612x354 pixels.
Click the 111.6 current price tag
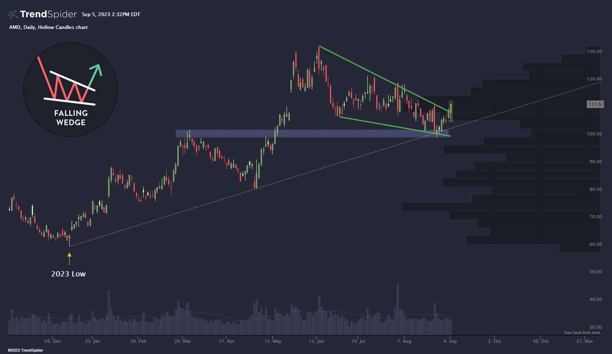click(595, 104)
